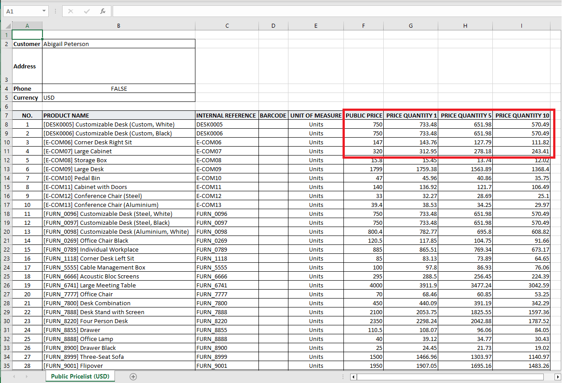563x383 pixels.
Task: Click the horizontal scroll left arrow
Action: [x=353, y=377]
